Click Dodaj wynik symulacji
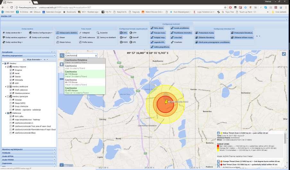The height and width of the screenshot is (170, 290). pos(39,37)
